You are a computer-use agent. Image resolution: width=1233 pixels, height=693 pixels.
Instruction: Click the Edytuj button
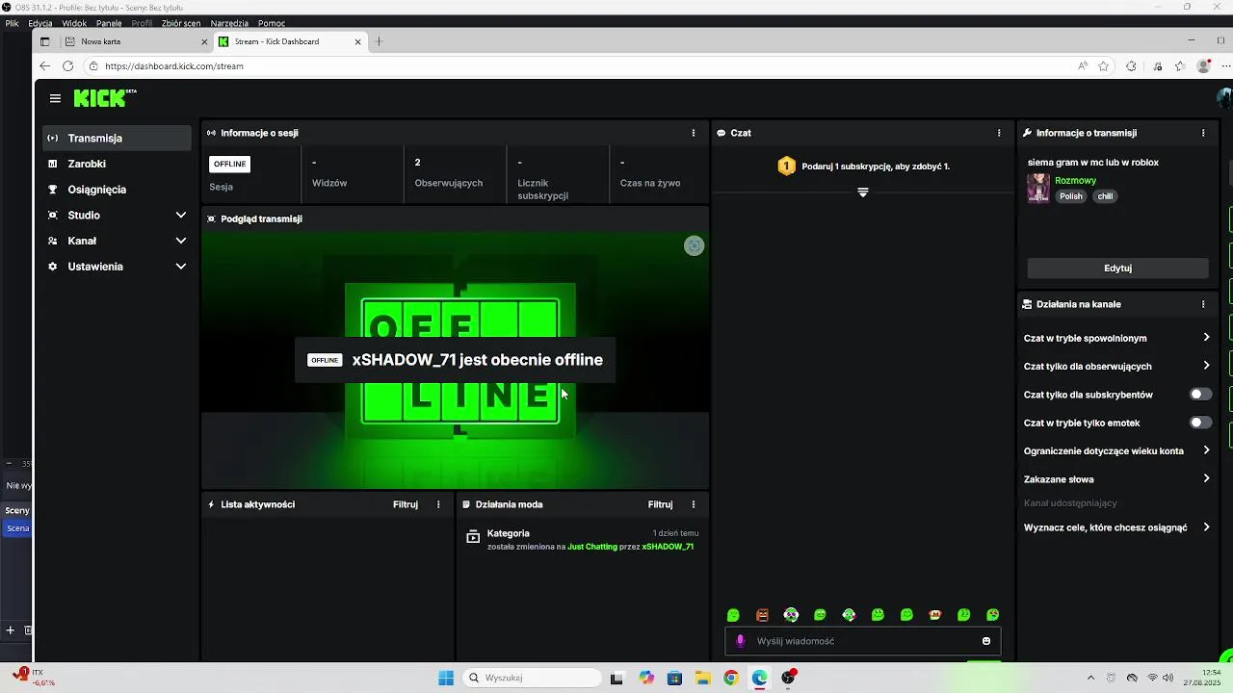point(1117,269)
